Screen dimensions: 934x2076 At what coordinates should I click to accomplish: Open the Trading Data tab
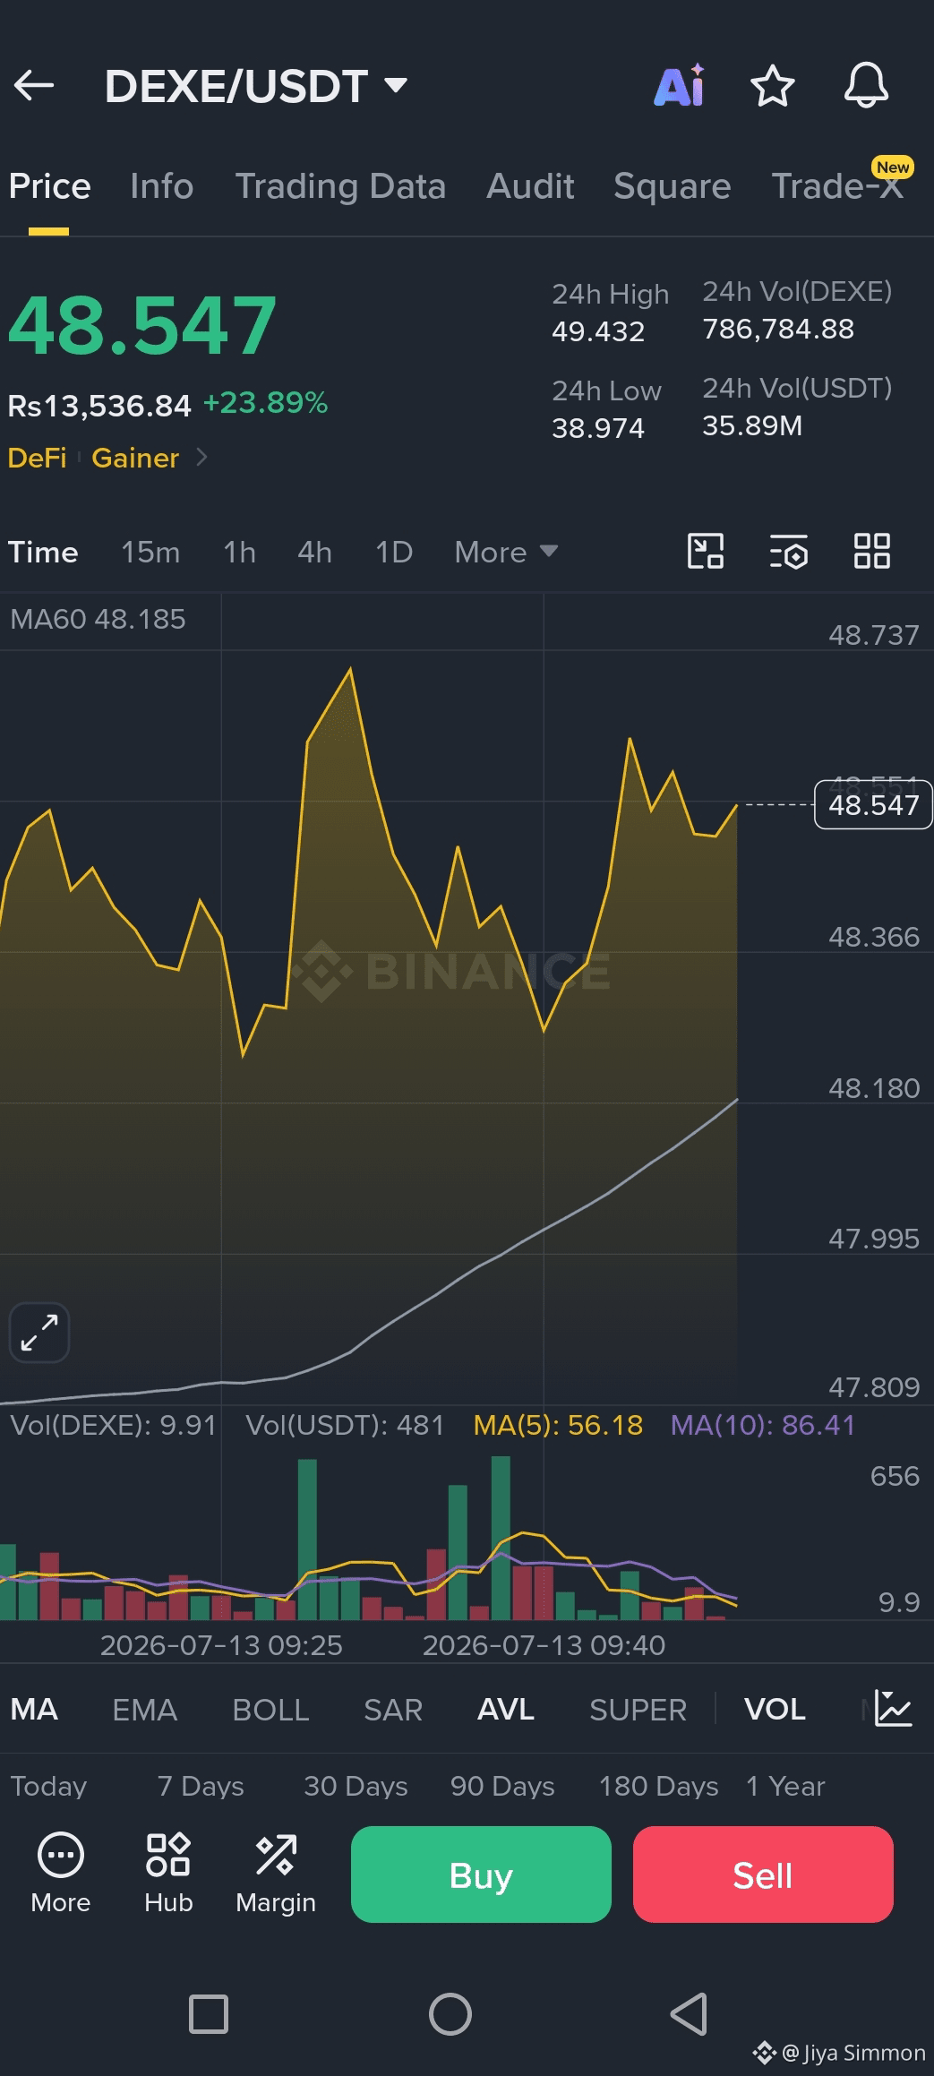pyautogui.click(x=340, y=186)
